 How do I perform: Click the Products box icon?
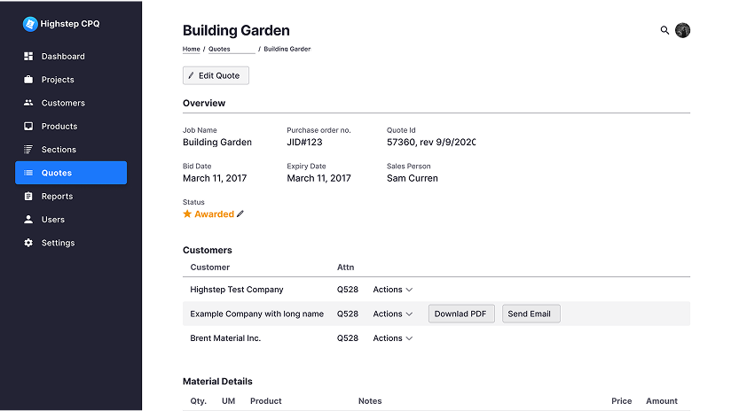28,127
